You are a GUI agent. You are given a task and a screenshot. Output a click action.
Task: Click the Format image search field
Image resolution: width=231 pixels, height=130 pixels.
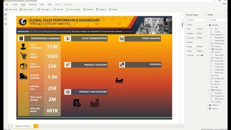pos(195,20)
